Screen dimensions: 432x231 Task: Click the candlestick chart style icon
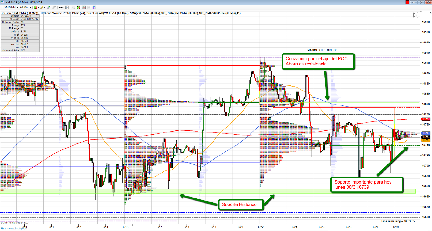pos(35,8)
